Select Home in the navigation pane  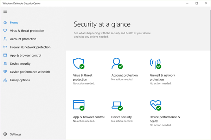14,23
